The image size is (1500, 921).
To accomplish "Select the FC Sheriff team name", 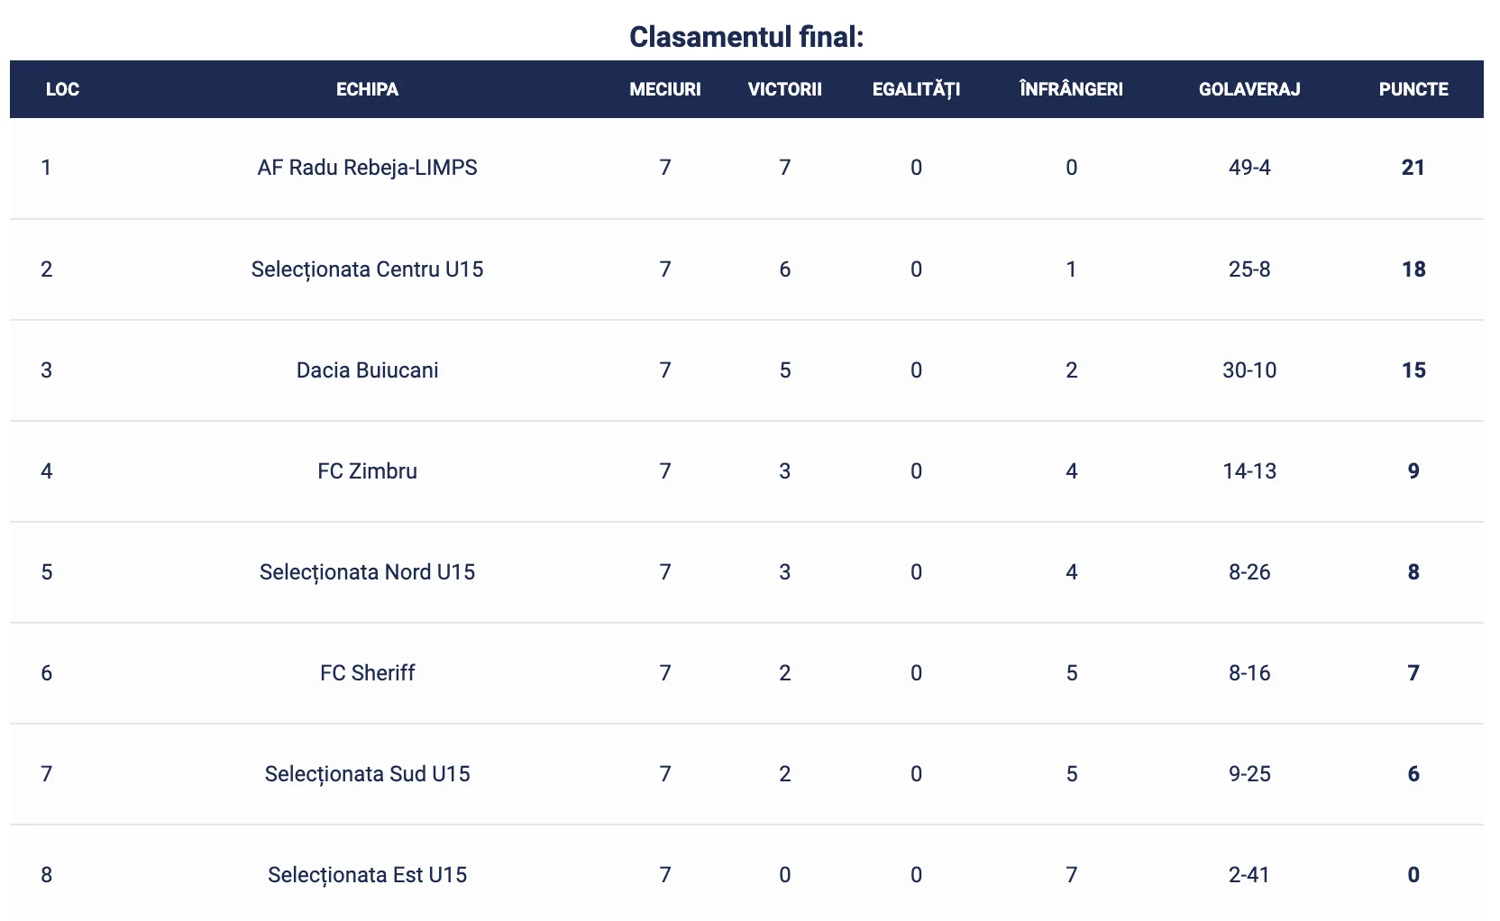I will (x=367, y=673).
